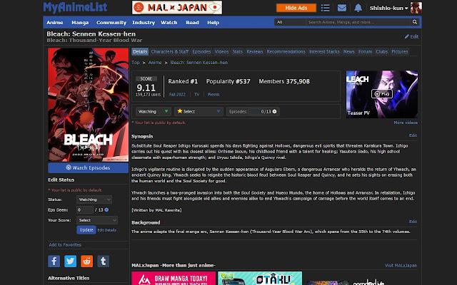Open the list icon in header

326,8
